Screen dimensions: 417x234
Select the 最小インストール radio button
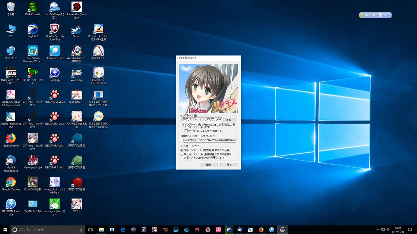[182, 154]
